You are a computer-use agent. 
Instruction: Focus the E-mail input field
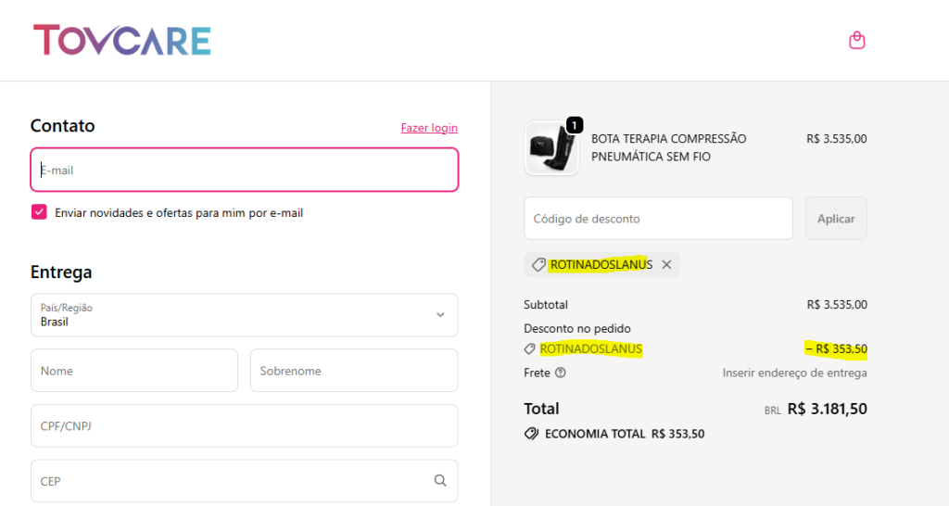pos(245,171)
